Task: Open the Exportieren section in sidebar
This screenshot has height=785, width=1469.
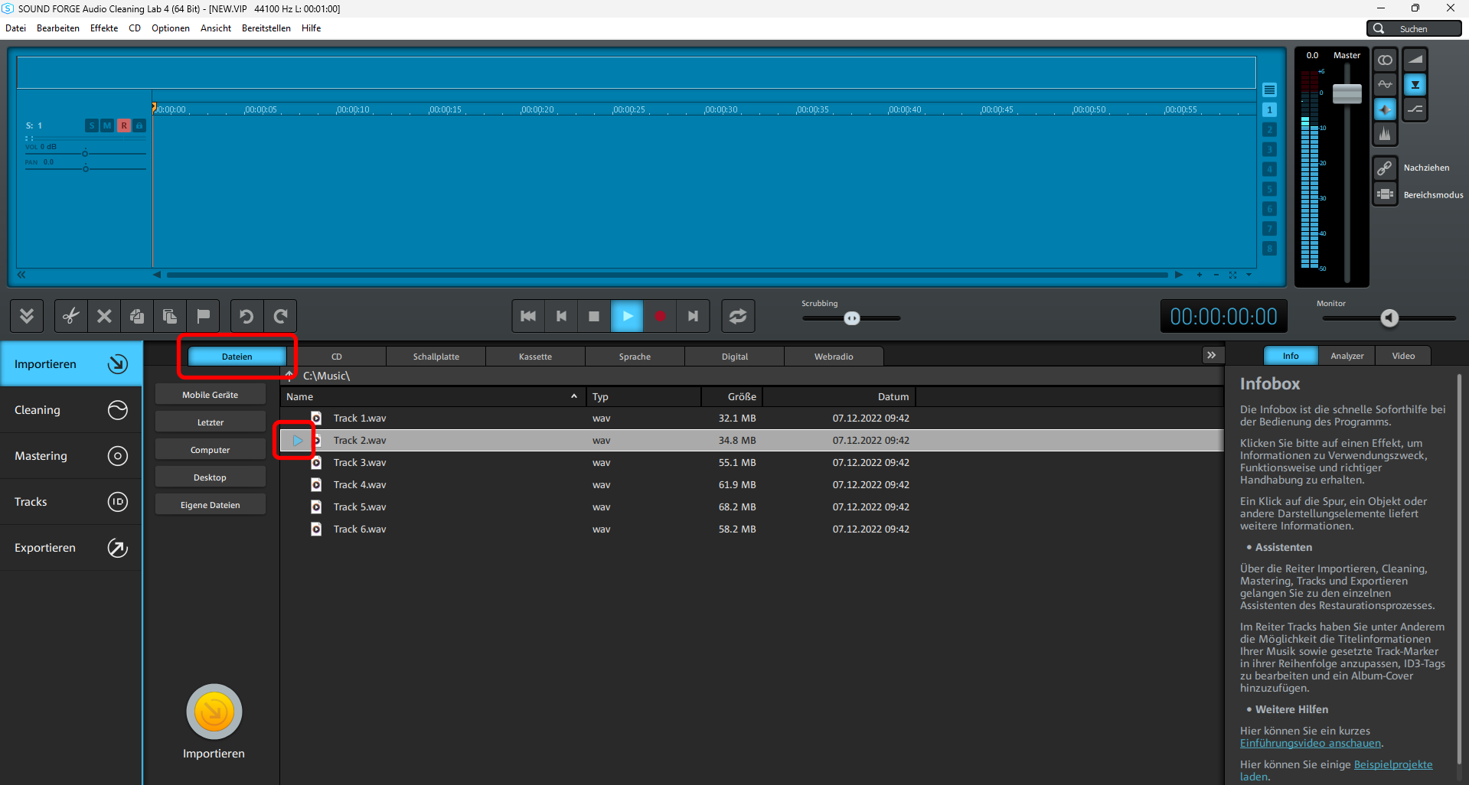Action: [x=71, y=548]
